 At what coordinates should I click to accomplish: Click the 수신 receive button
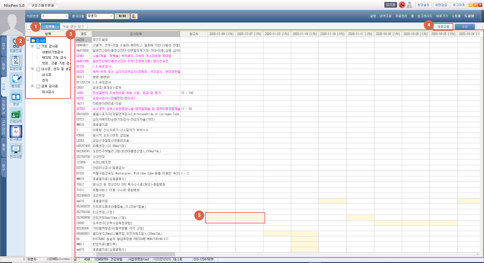[465, 26]
